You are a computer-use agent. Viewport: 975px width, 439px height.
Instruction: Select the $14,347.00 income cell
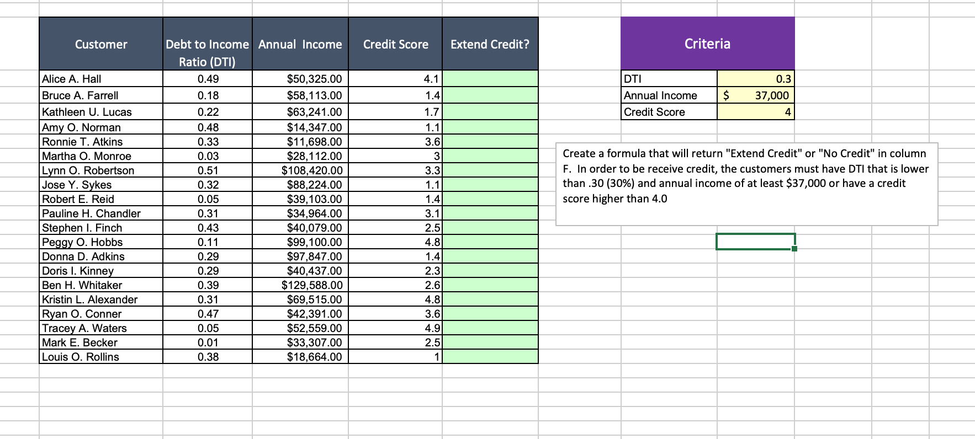300,127
